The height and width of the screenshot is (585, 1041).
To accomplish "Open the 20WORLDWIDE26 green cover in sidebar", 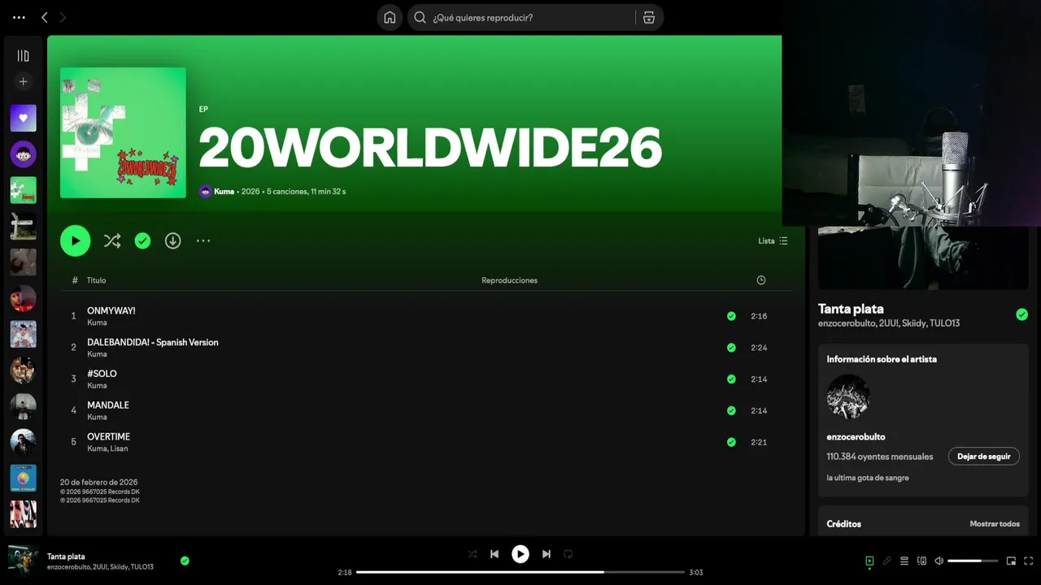I will pos(23,190).
